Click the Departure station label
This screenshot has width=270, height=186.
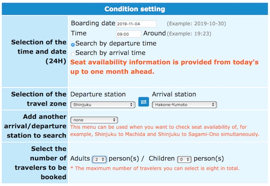pyautogui.click(x=98, y=94)
